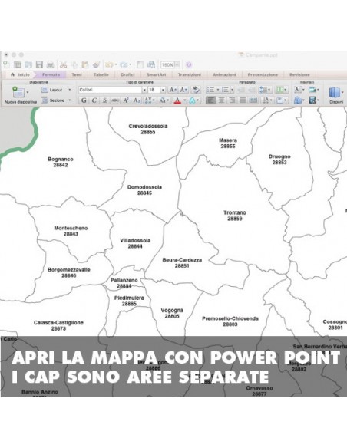This screenshot has height=448, width=347.
Task: Click the text effects blue A swatch
Action: (192, 100)
